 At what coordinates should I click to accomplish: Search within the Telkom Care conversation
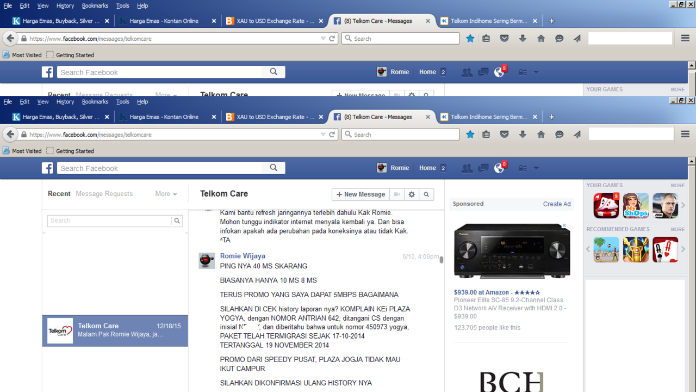click(426, 194)
